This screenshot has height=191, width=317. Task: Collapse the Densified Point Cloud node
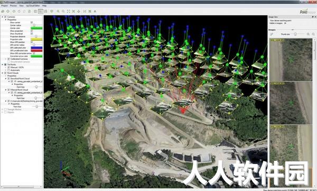tap(6, 78)
